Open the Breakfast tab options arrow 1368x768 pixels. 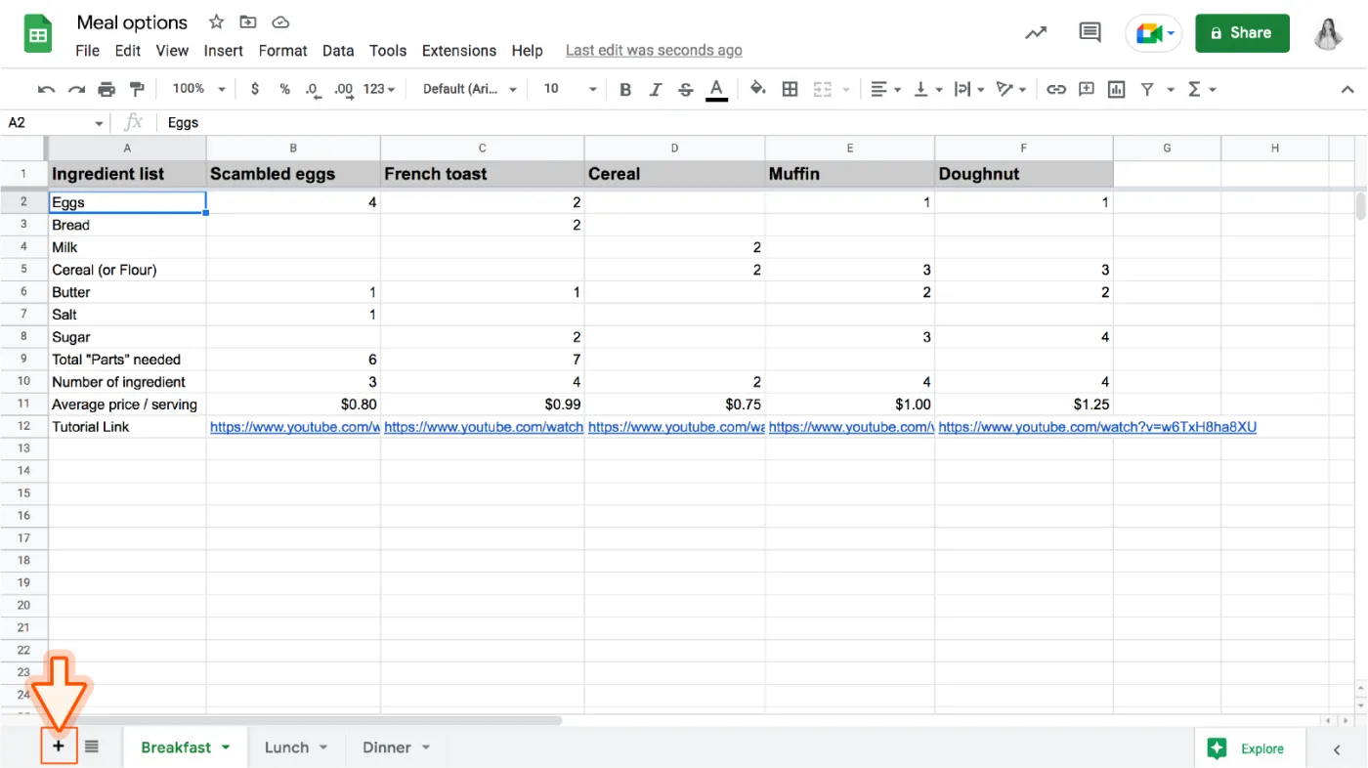click(226, 747)
